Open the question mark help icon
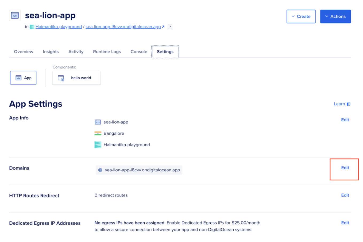Screen dimensions: 363x242 [x=170, y=27]
